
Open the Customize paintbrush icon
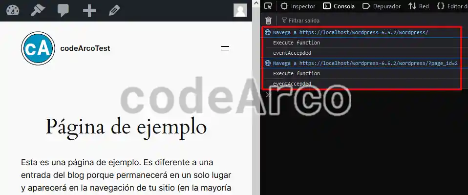coord(38,10)
